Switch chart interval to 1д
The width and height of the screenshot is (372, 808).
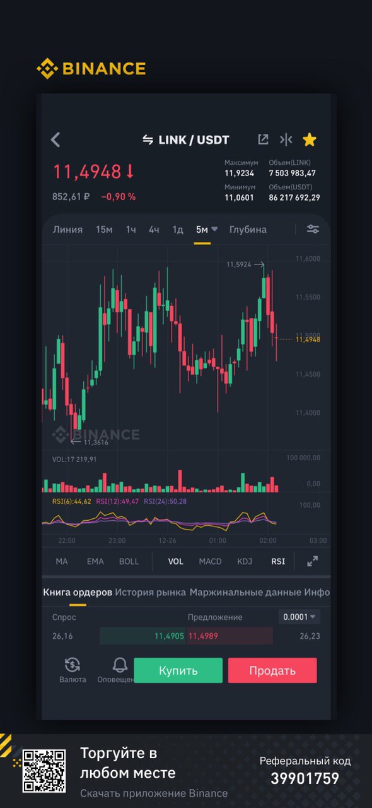point(178,230)
